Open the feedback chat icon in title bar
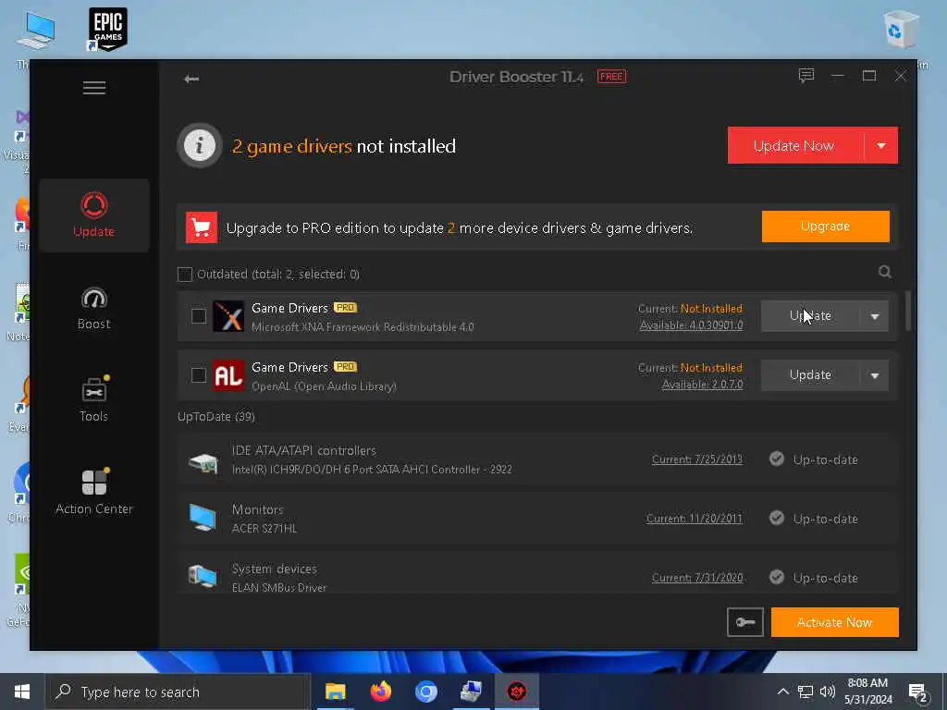This screenshot has width=947, height=710. (806, 76)
